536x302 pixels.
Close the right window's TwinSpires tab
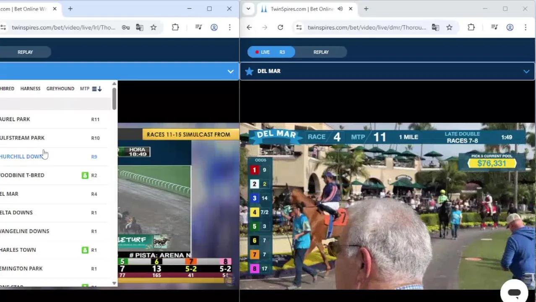tap(351, 9)
